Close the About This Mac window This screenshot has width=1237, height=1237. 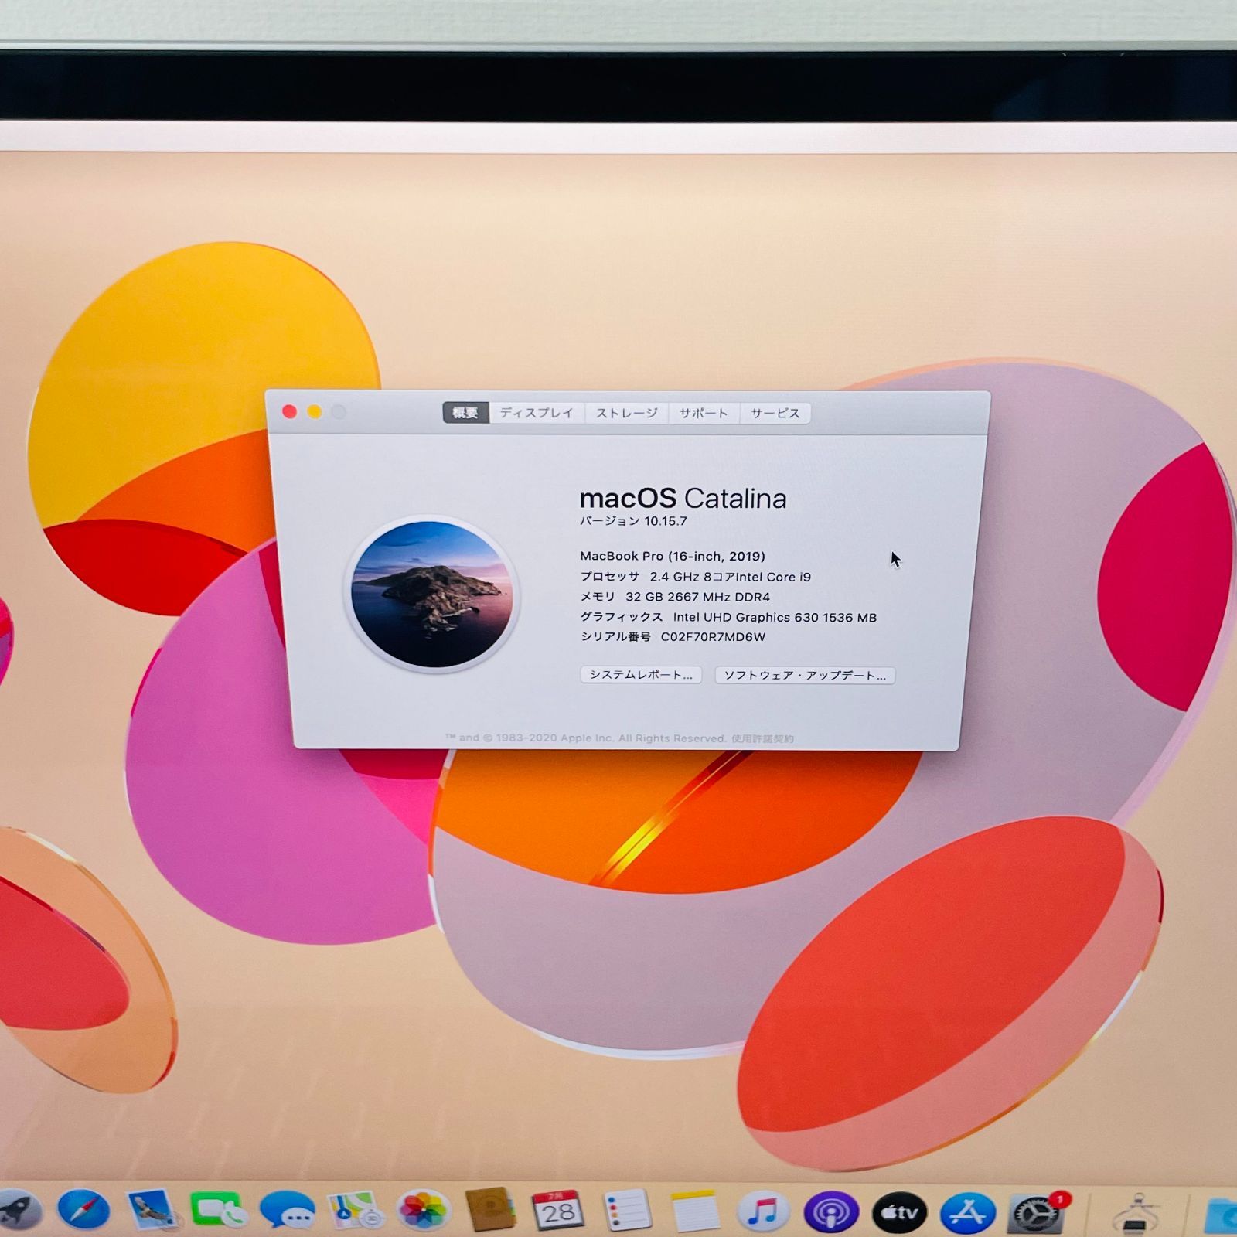[290, 412]
